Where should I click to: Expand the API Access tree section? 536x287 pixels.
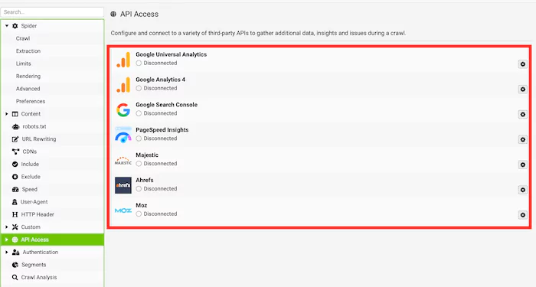tap(6, 240)
